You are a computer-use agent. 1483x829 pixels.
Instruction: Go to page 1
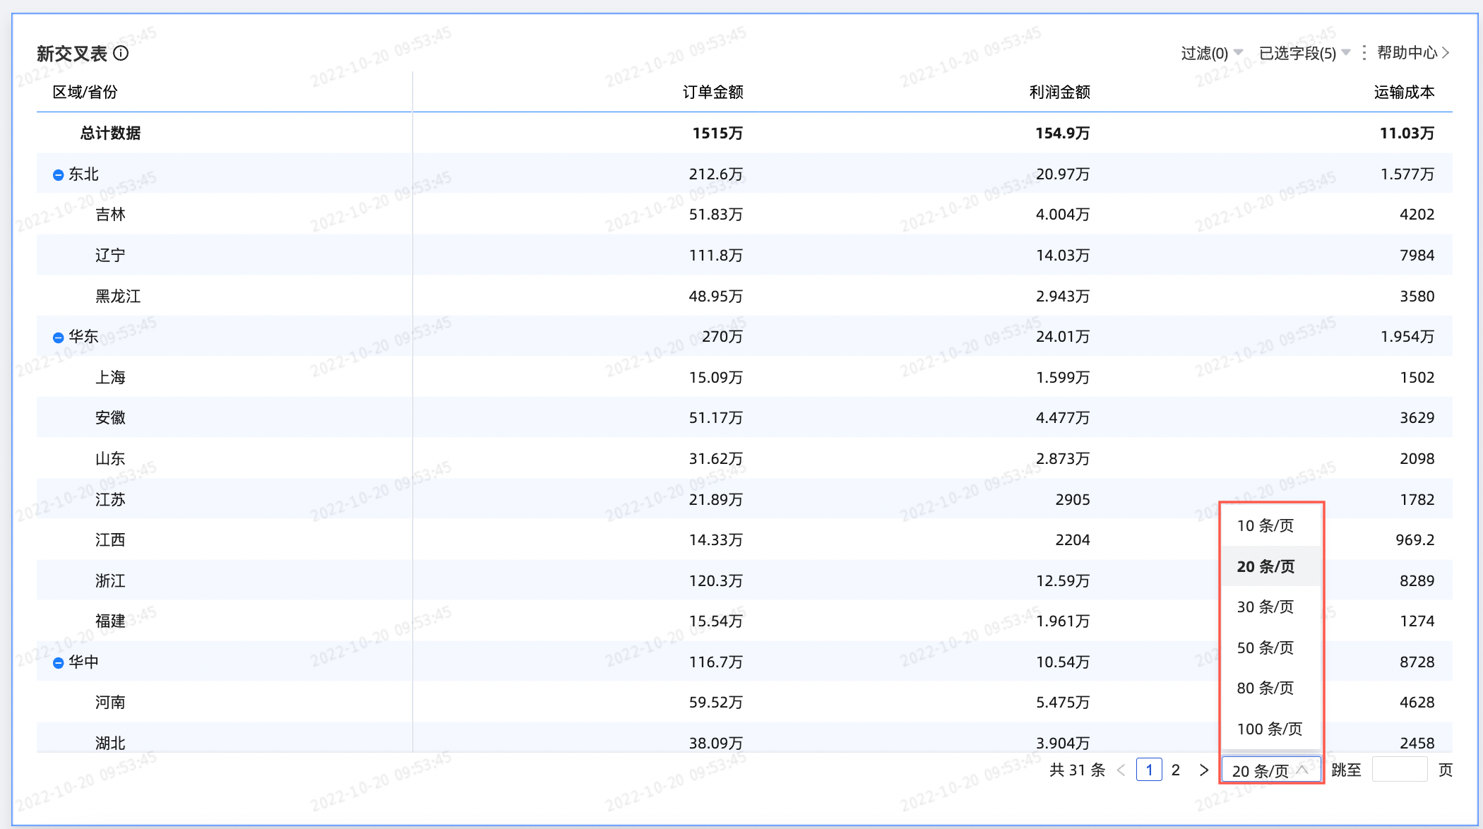[1149, 770]
